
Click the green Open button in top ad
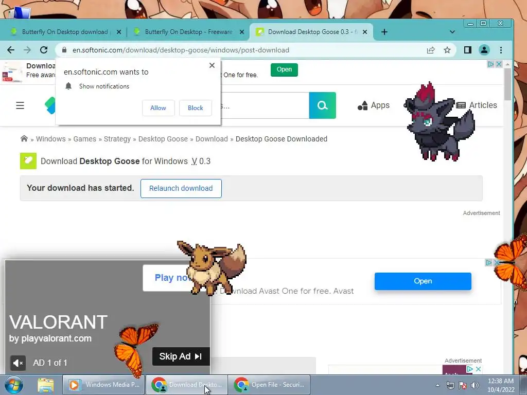tap(284, 69)
